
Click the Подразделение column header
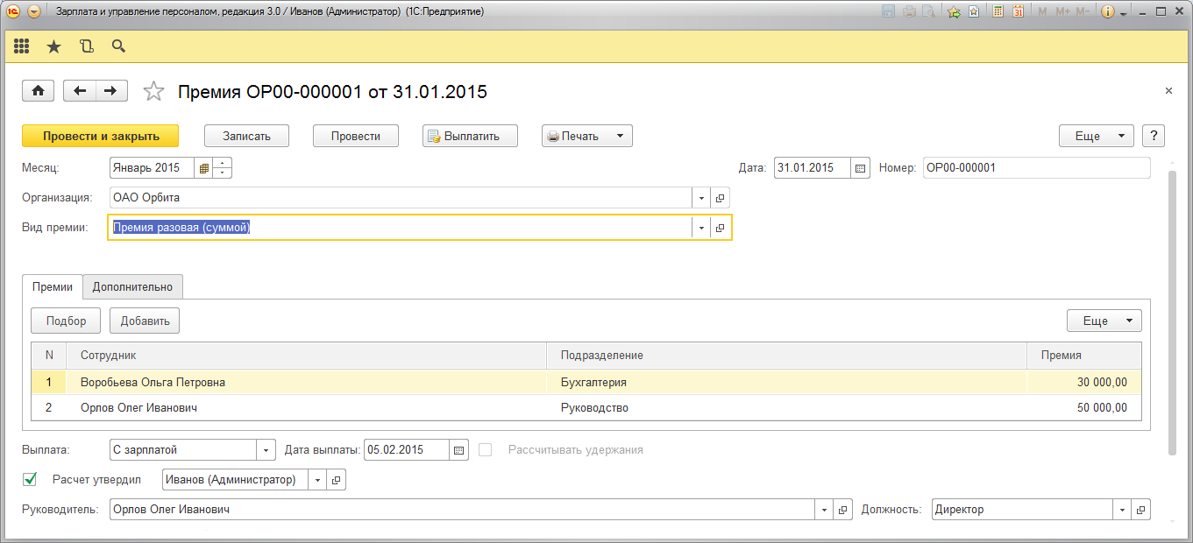[787, 356]
